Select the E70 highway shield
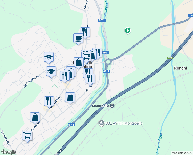Screen dimensions: 193x155 [x=170, y=58]
